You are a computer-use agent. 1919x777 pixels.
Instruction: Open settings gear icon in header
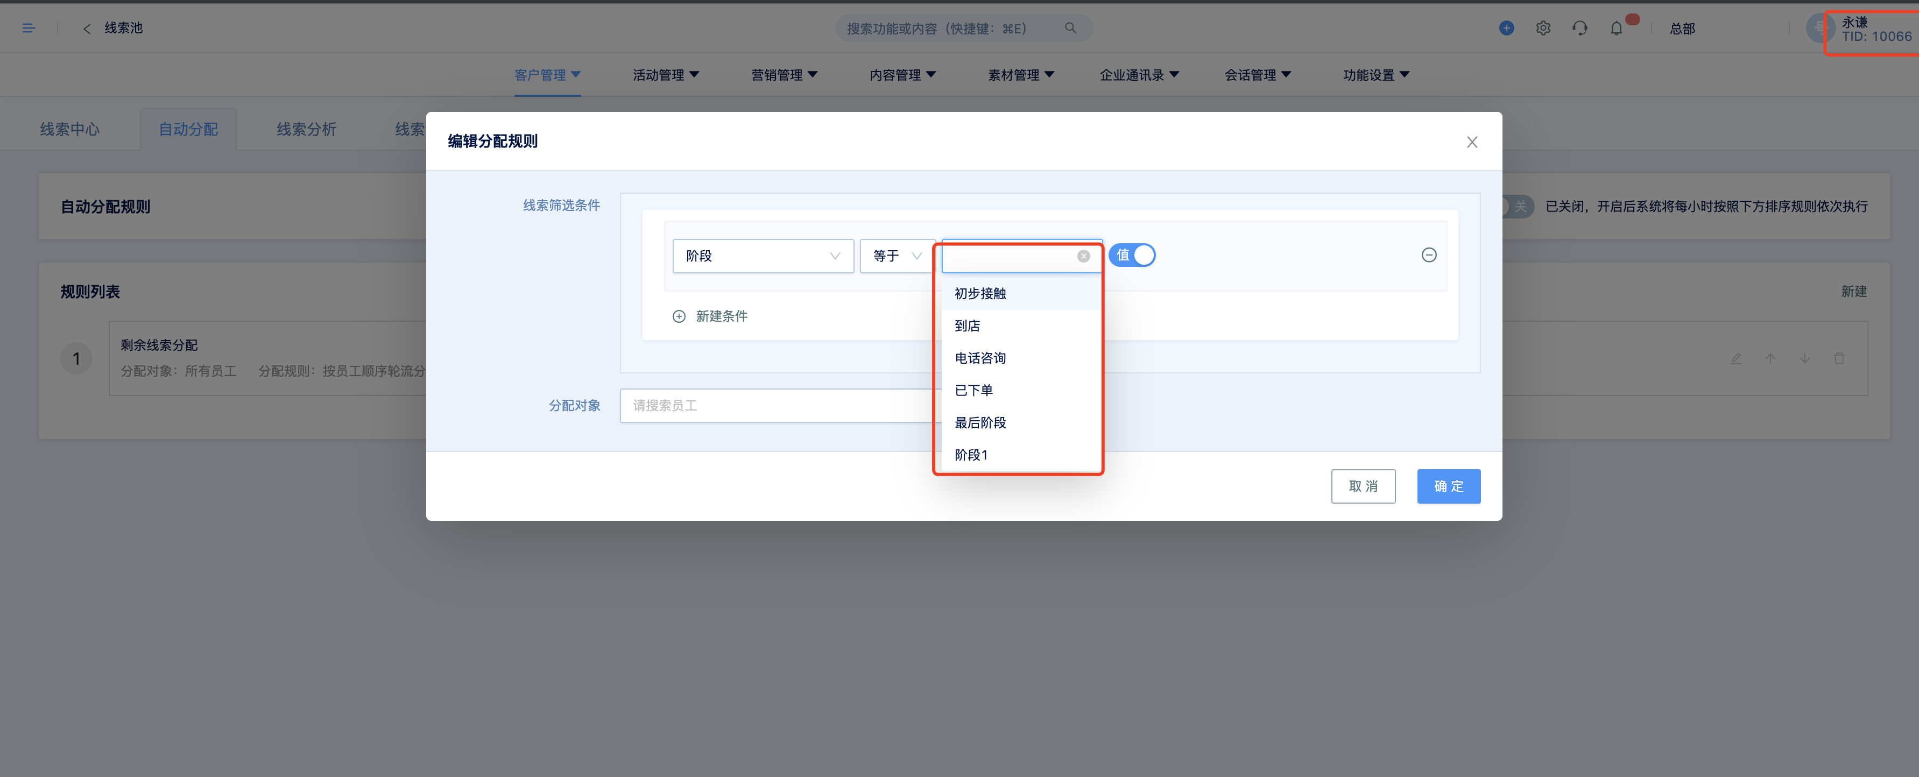[x=1543, y=29]
